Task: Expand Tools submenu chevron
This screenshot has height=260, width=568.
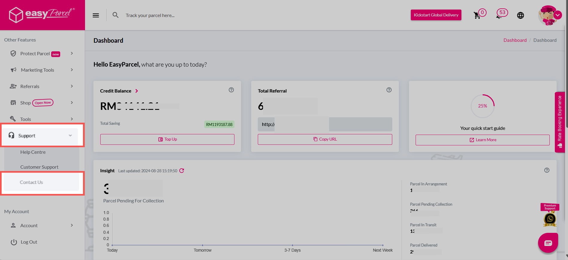Action: tap(72, 119)
